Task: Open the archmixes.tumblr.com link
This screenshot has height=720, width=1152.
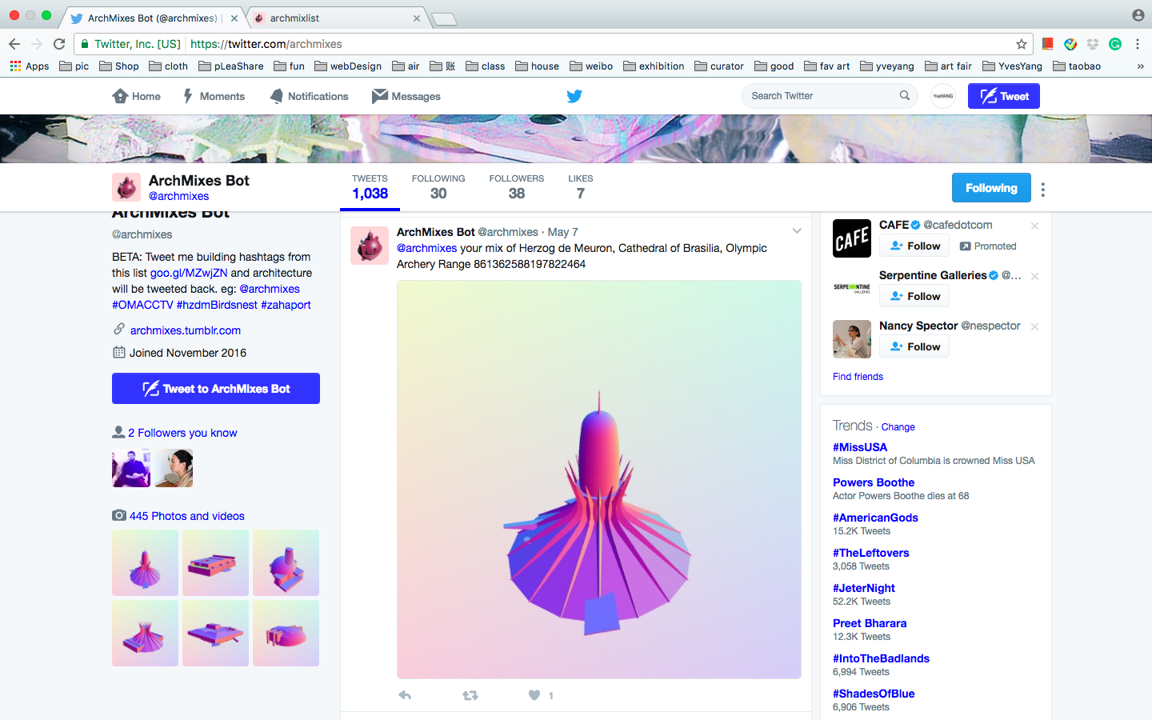Action: click(x=185, y=330)
